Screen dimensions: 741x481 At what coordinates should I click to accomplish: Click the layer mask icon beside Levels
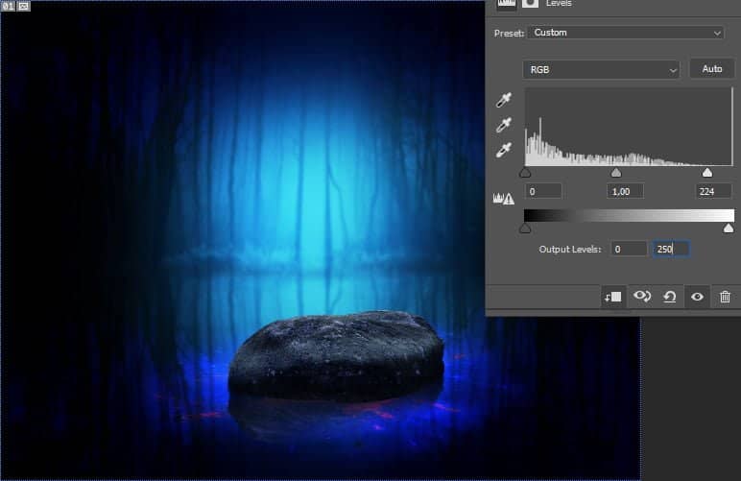(529, 4)
